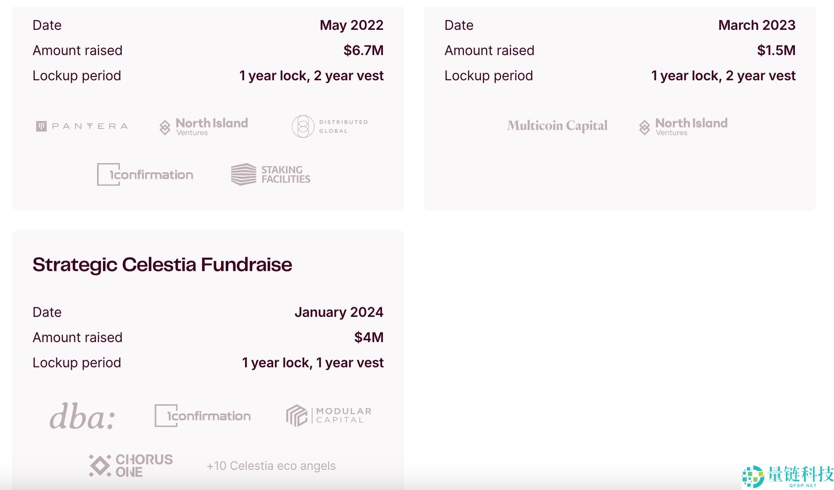Select the March 2023 date value
Viewport: 834px width, 490px height.
click(x=757, y=25)
